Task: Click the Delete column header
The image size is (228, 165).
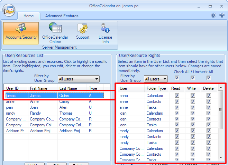Action: tap(209, 88)
